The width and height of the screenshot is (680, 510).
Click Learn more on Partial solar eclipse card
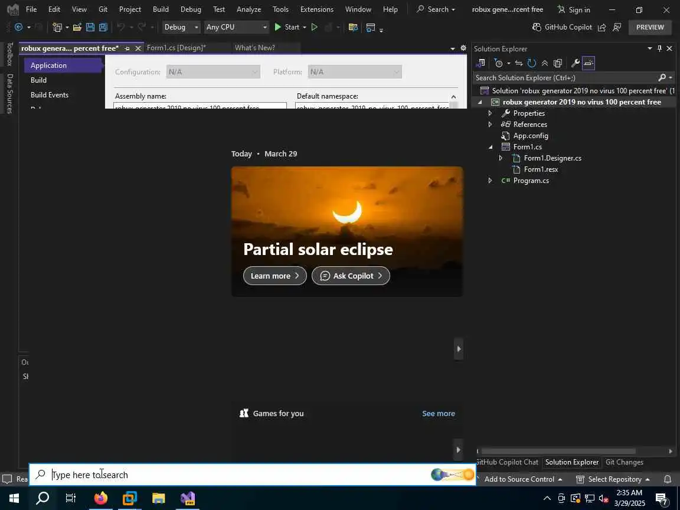click(275, 276)
